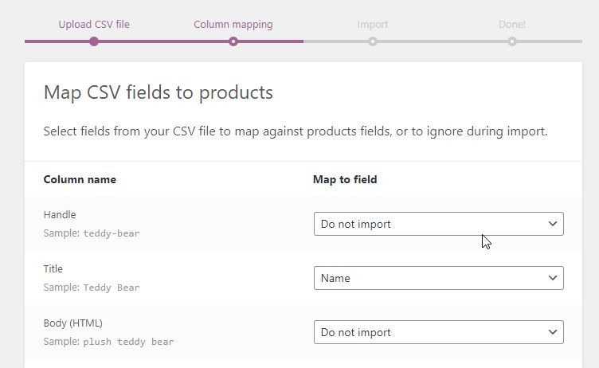
Task: Select the Import step label
Action: [373, 24]
